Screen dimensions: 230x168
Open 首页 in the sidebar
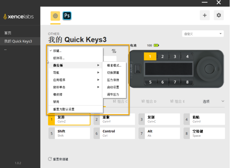(20, 33)
